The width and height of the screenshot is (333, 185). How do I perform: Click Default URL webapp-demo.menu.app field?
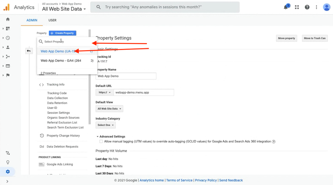tap(144, 92)
